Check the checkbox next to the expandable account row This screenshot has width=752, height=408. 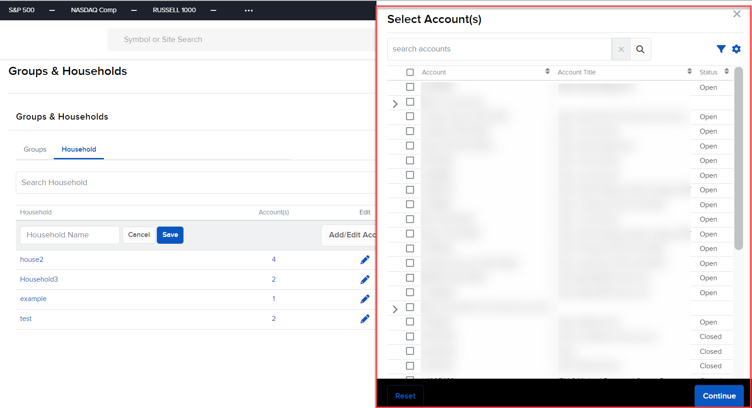point(410,102)
